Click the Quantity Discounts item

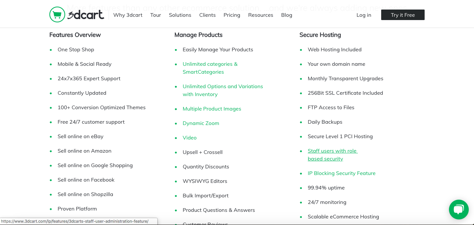pyautogui.click(x=206, y=167)
